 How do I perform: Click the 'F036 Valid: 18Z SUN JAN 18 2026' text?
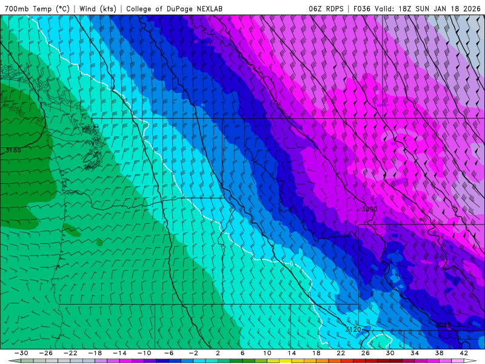tap(417, 8)
